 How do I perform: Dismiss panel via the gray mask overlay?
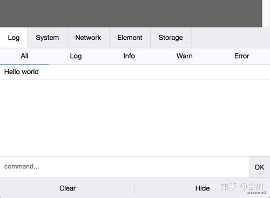tap(131, 13)
